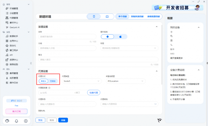Click the 首次订阅 subscribe button
Viewport: 208px width, 126px height.
click(x=16, y=111)
